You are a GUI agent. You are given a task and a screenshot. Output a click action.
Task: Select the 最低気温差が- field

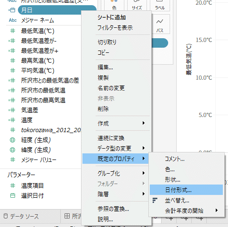pos(39,41)
